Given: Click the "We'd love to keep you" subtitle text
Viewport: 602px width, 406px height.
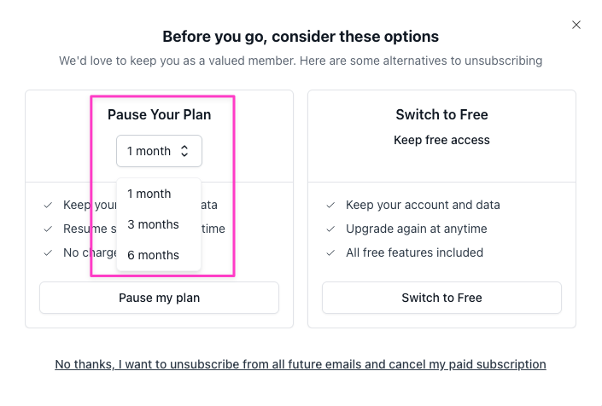Looking at the screenshot, I should (x=301, y=61).
